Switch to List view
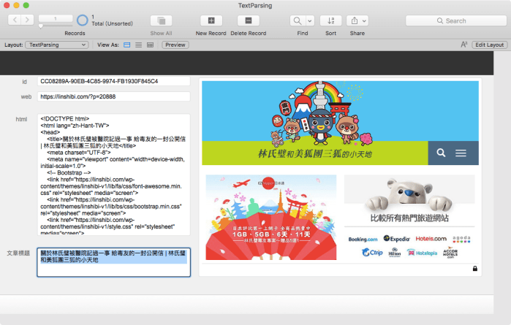The height and width of the screenshot is (325, 511). [x=139, y=45]
